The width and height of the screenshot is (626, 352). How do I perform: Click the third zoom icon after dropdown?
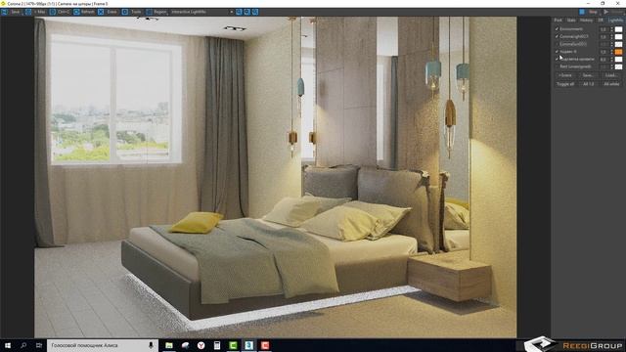point(255,12)
